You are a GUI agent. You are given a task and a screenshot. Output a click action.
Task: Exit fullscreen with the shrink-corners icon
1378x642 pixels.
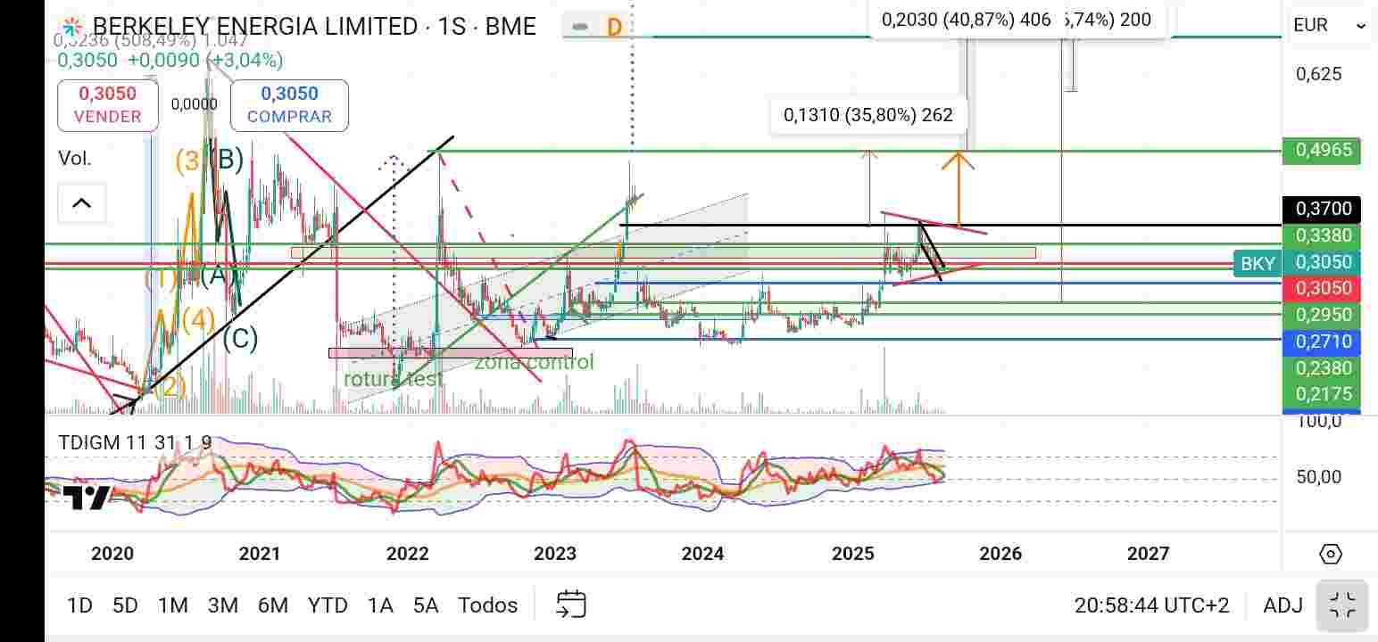1342,605
